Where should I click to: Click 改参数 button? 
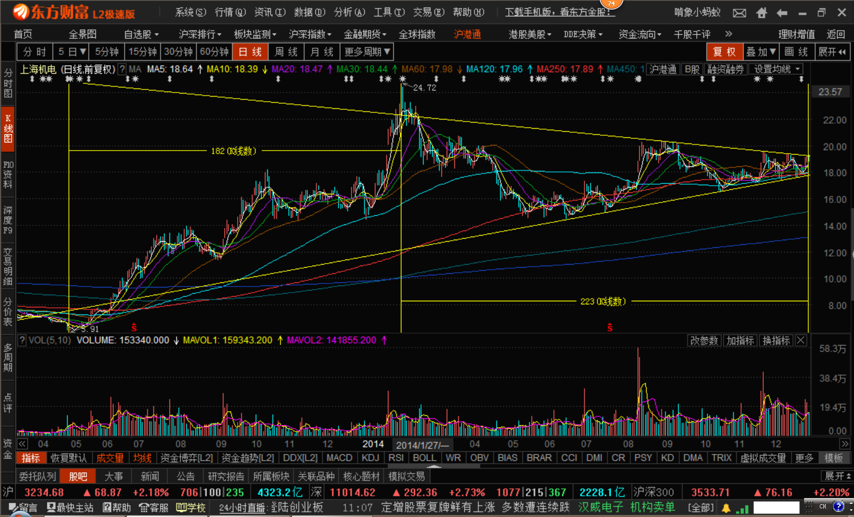704,340
